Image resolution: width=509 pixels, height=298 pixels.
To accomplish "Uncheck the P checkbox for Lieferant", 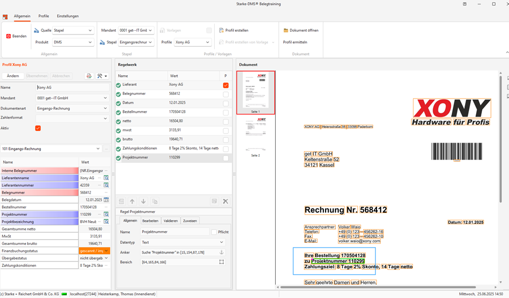I will pyautogui.click(x=226, y=85).
